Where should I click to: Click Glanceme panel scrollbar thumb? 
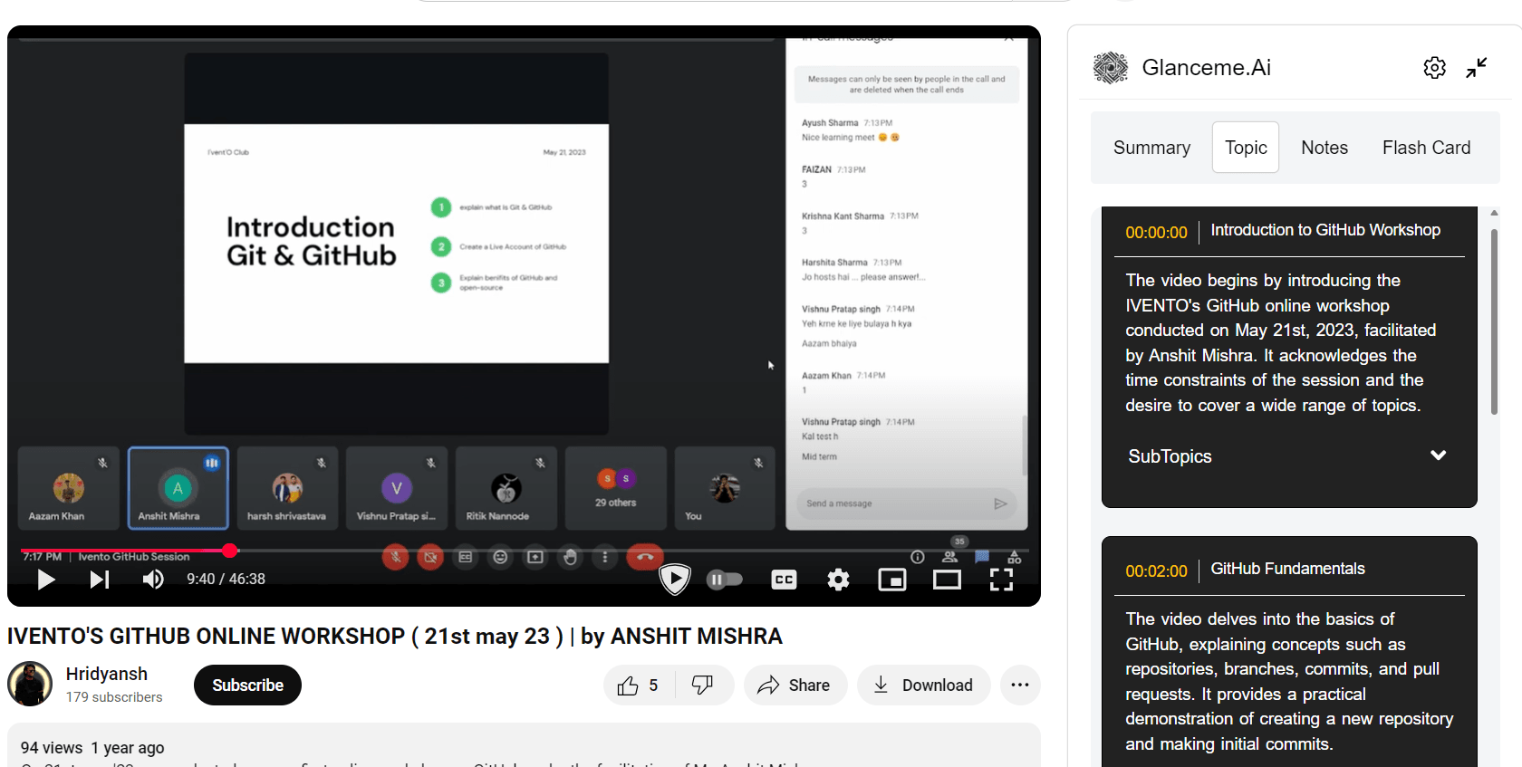tap(1494, 321)
